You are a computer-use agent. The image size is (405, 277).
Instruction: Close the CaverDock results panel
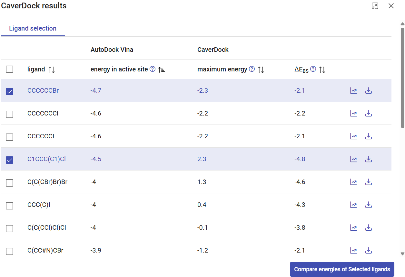391,6
